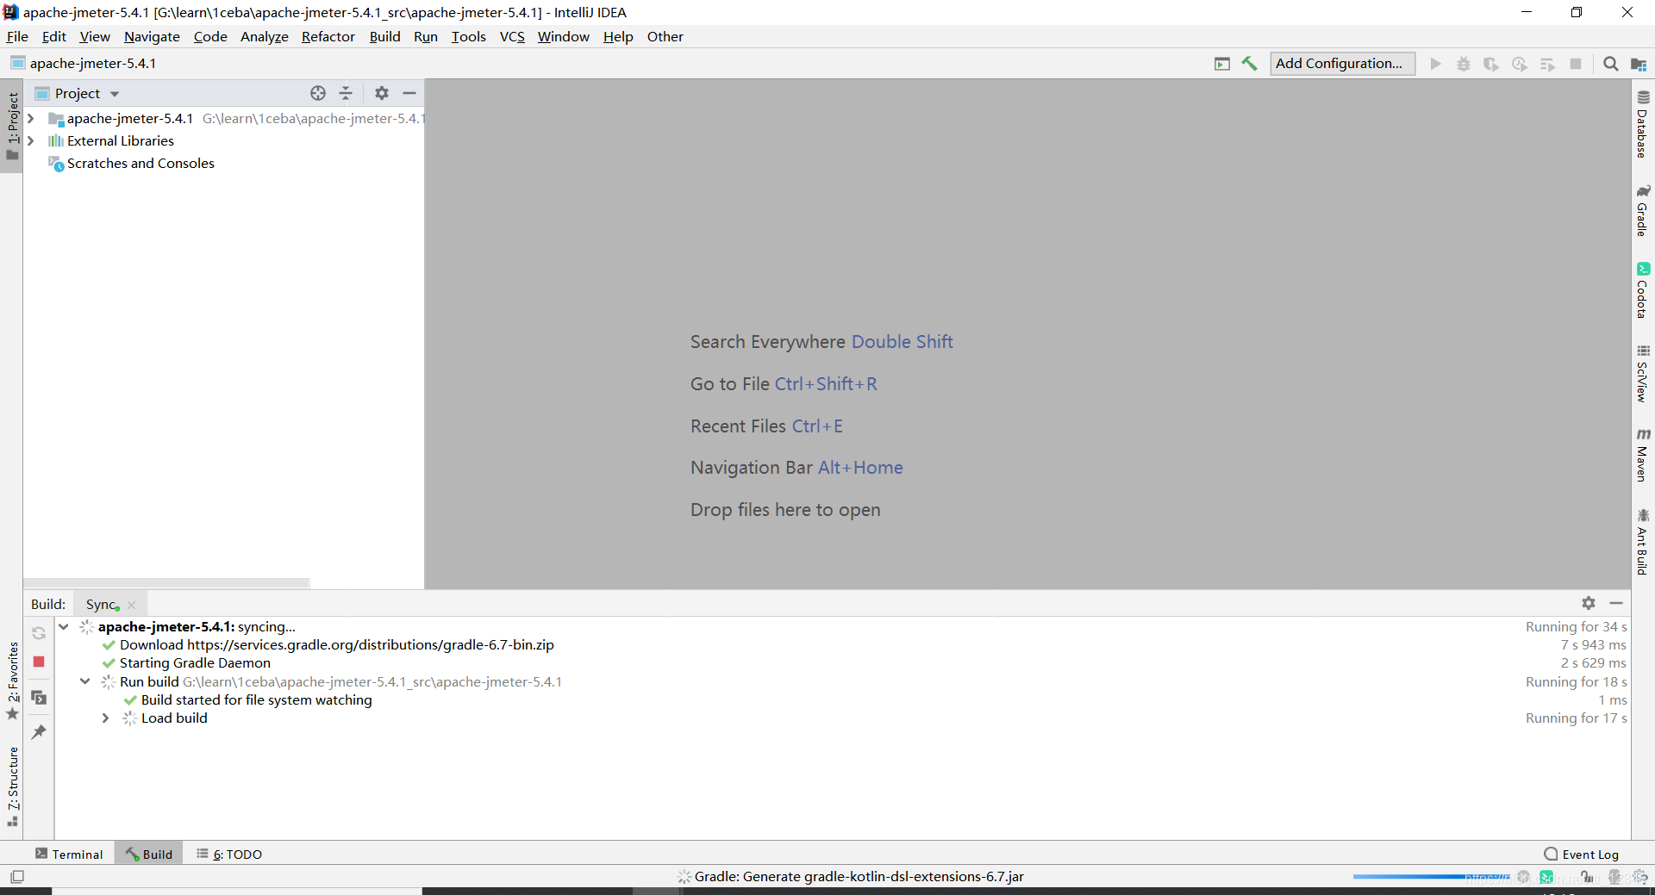Click the Build Project hammer icon
This screenshot has width=1655, height=895.
coord(1249,64)
